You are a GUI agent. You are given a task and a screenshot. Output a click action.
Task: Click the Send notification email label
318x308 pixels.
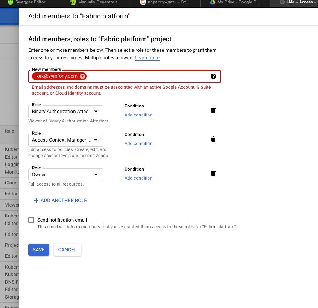tap(62, 220)
